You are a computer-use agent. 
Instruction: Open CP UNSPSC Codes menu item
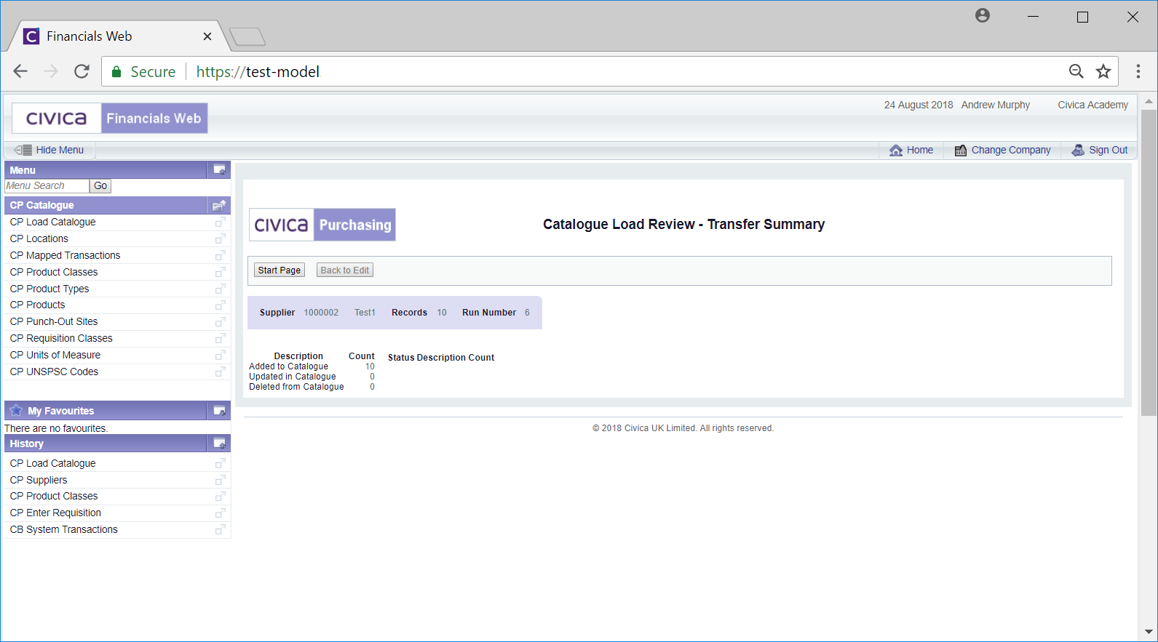pyautogui.click(x=55, y=372)
